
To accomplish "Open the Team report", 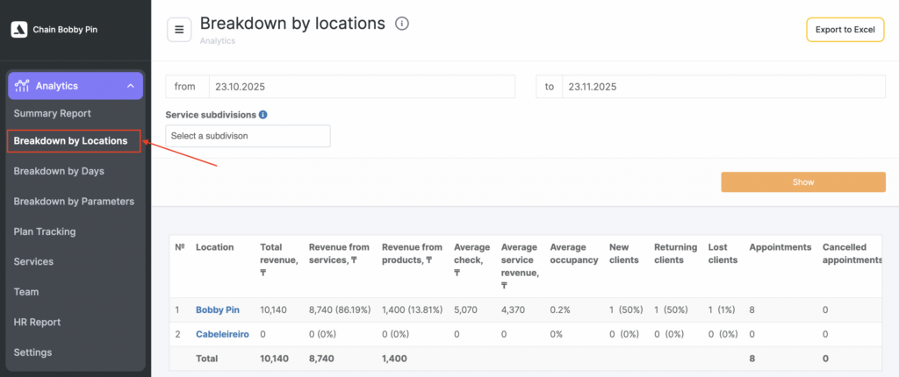I will [x=26, y=292].
